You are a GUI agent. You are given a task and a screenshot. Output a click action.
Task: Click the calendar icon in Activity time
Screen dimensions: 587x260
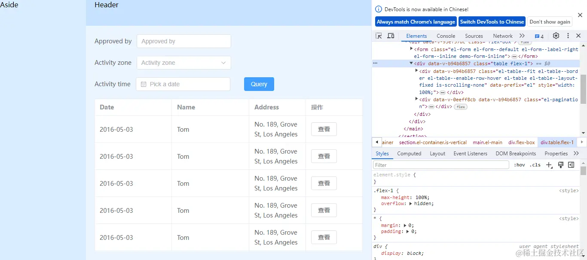144,84
